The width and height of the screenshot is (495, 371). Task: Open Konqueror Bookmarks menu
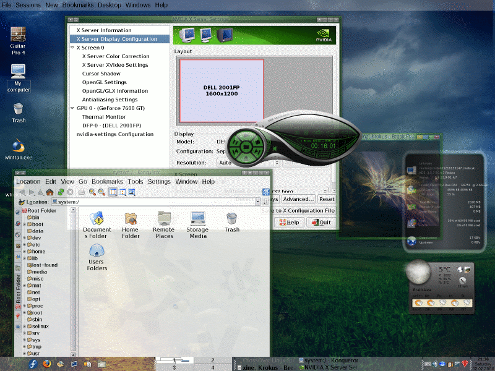107,181
